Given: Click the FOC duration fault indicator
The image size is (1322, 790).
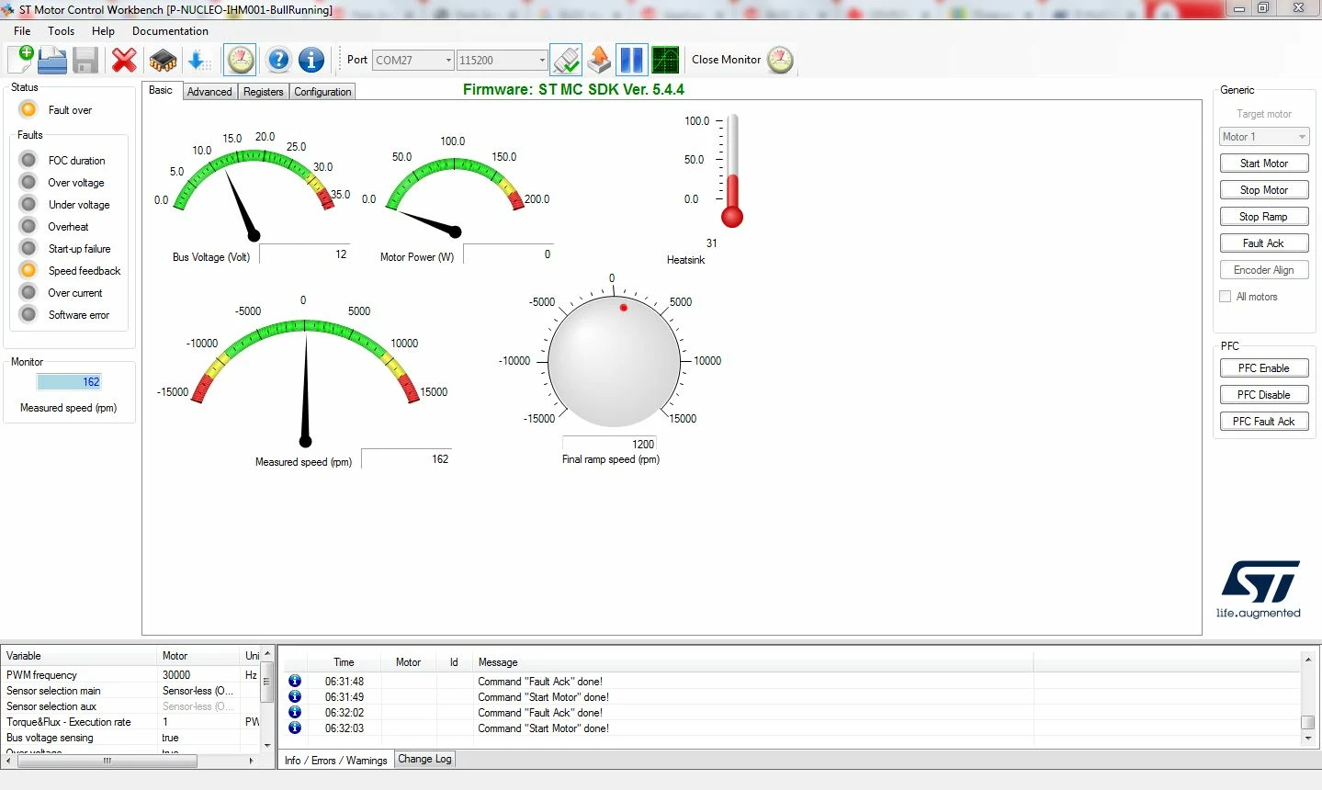Looking at the screenshot, I should pyautogui.click(x=28, y=160).
